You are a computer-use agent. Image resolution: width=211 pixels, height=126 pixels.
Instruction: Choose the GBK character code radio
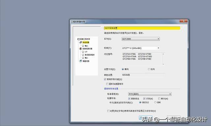[155, 103]
